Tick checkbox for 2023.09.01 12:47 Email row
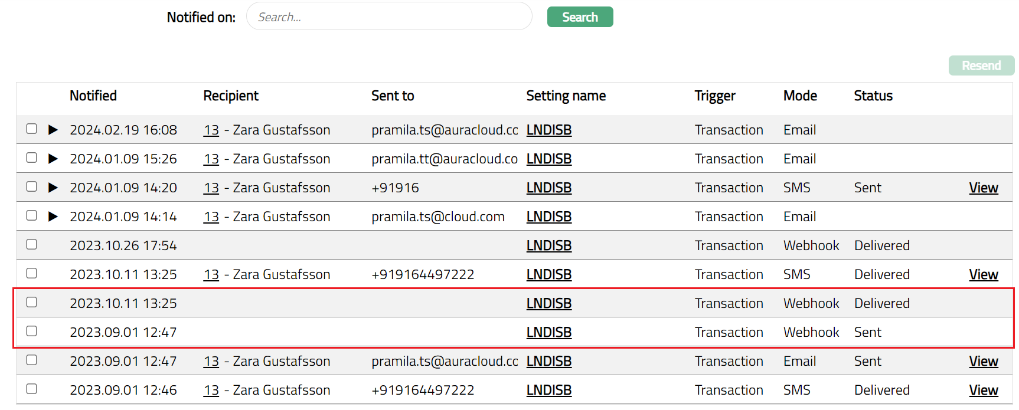 pyautogui.click(x=32, y=360)
